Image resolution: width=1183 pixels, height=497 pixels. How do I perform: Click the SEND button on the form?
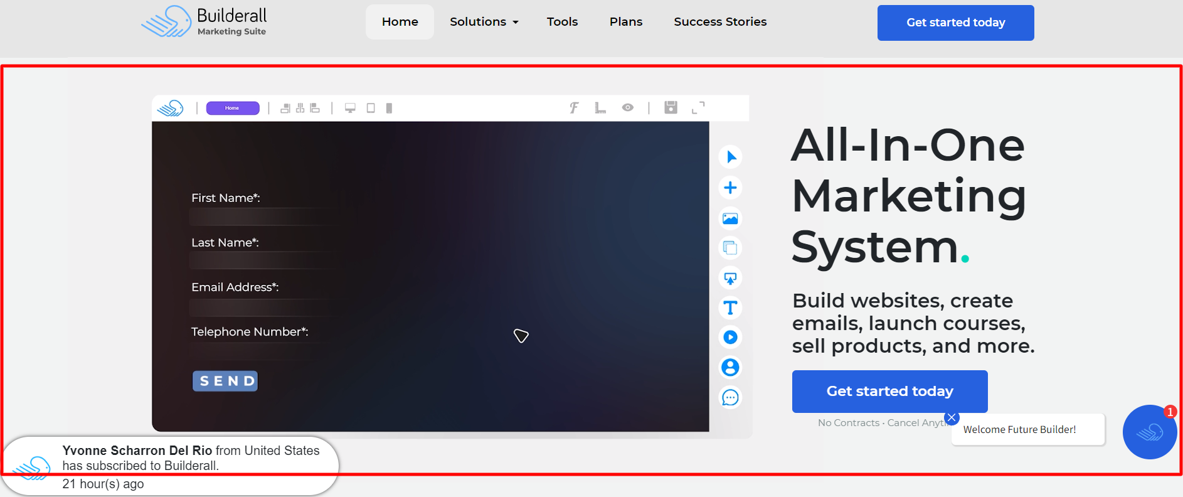[x=225, y=381]
